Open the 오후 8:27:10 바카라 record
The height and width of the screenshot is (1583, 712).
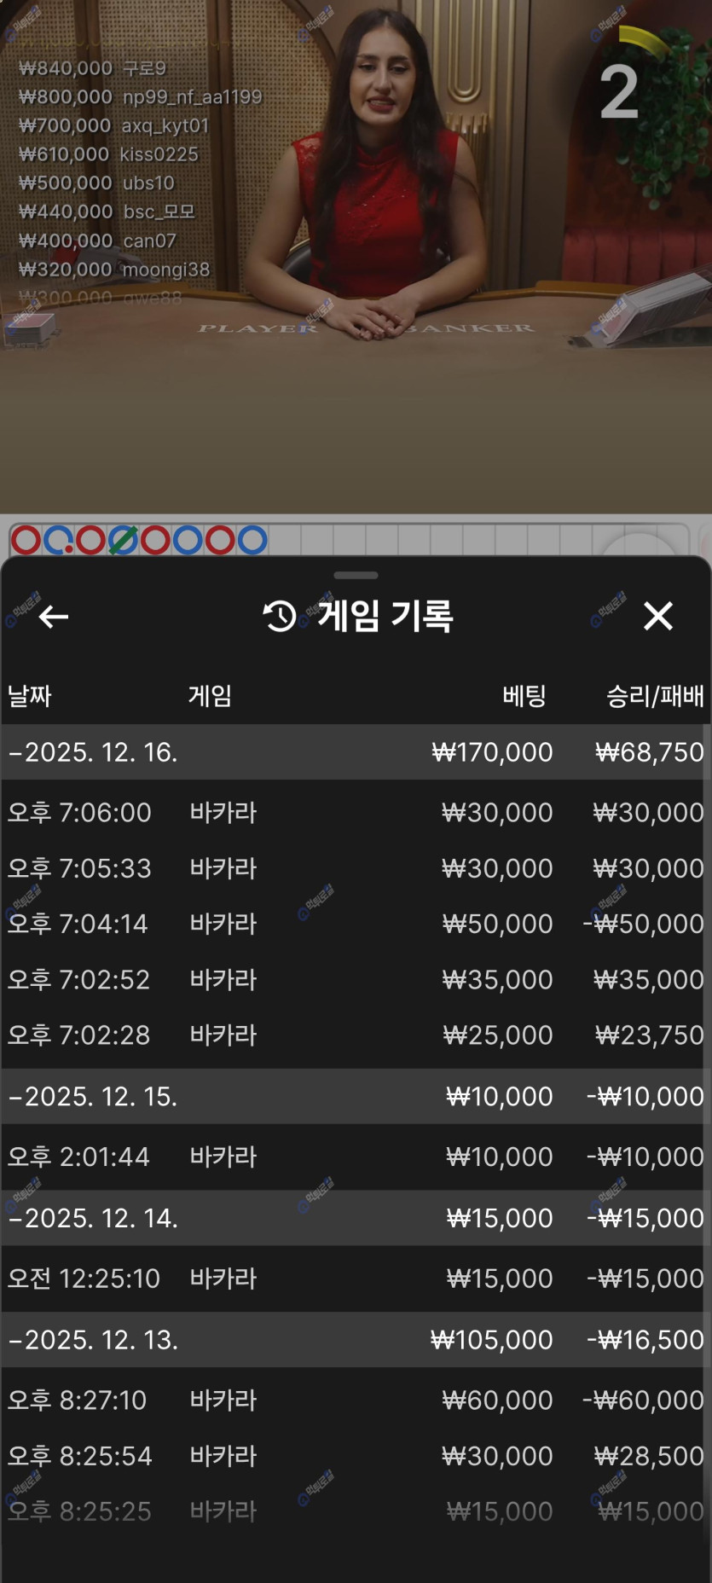point(356,1400)
